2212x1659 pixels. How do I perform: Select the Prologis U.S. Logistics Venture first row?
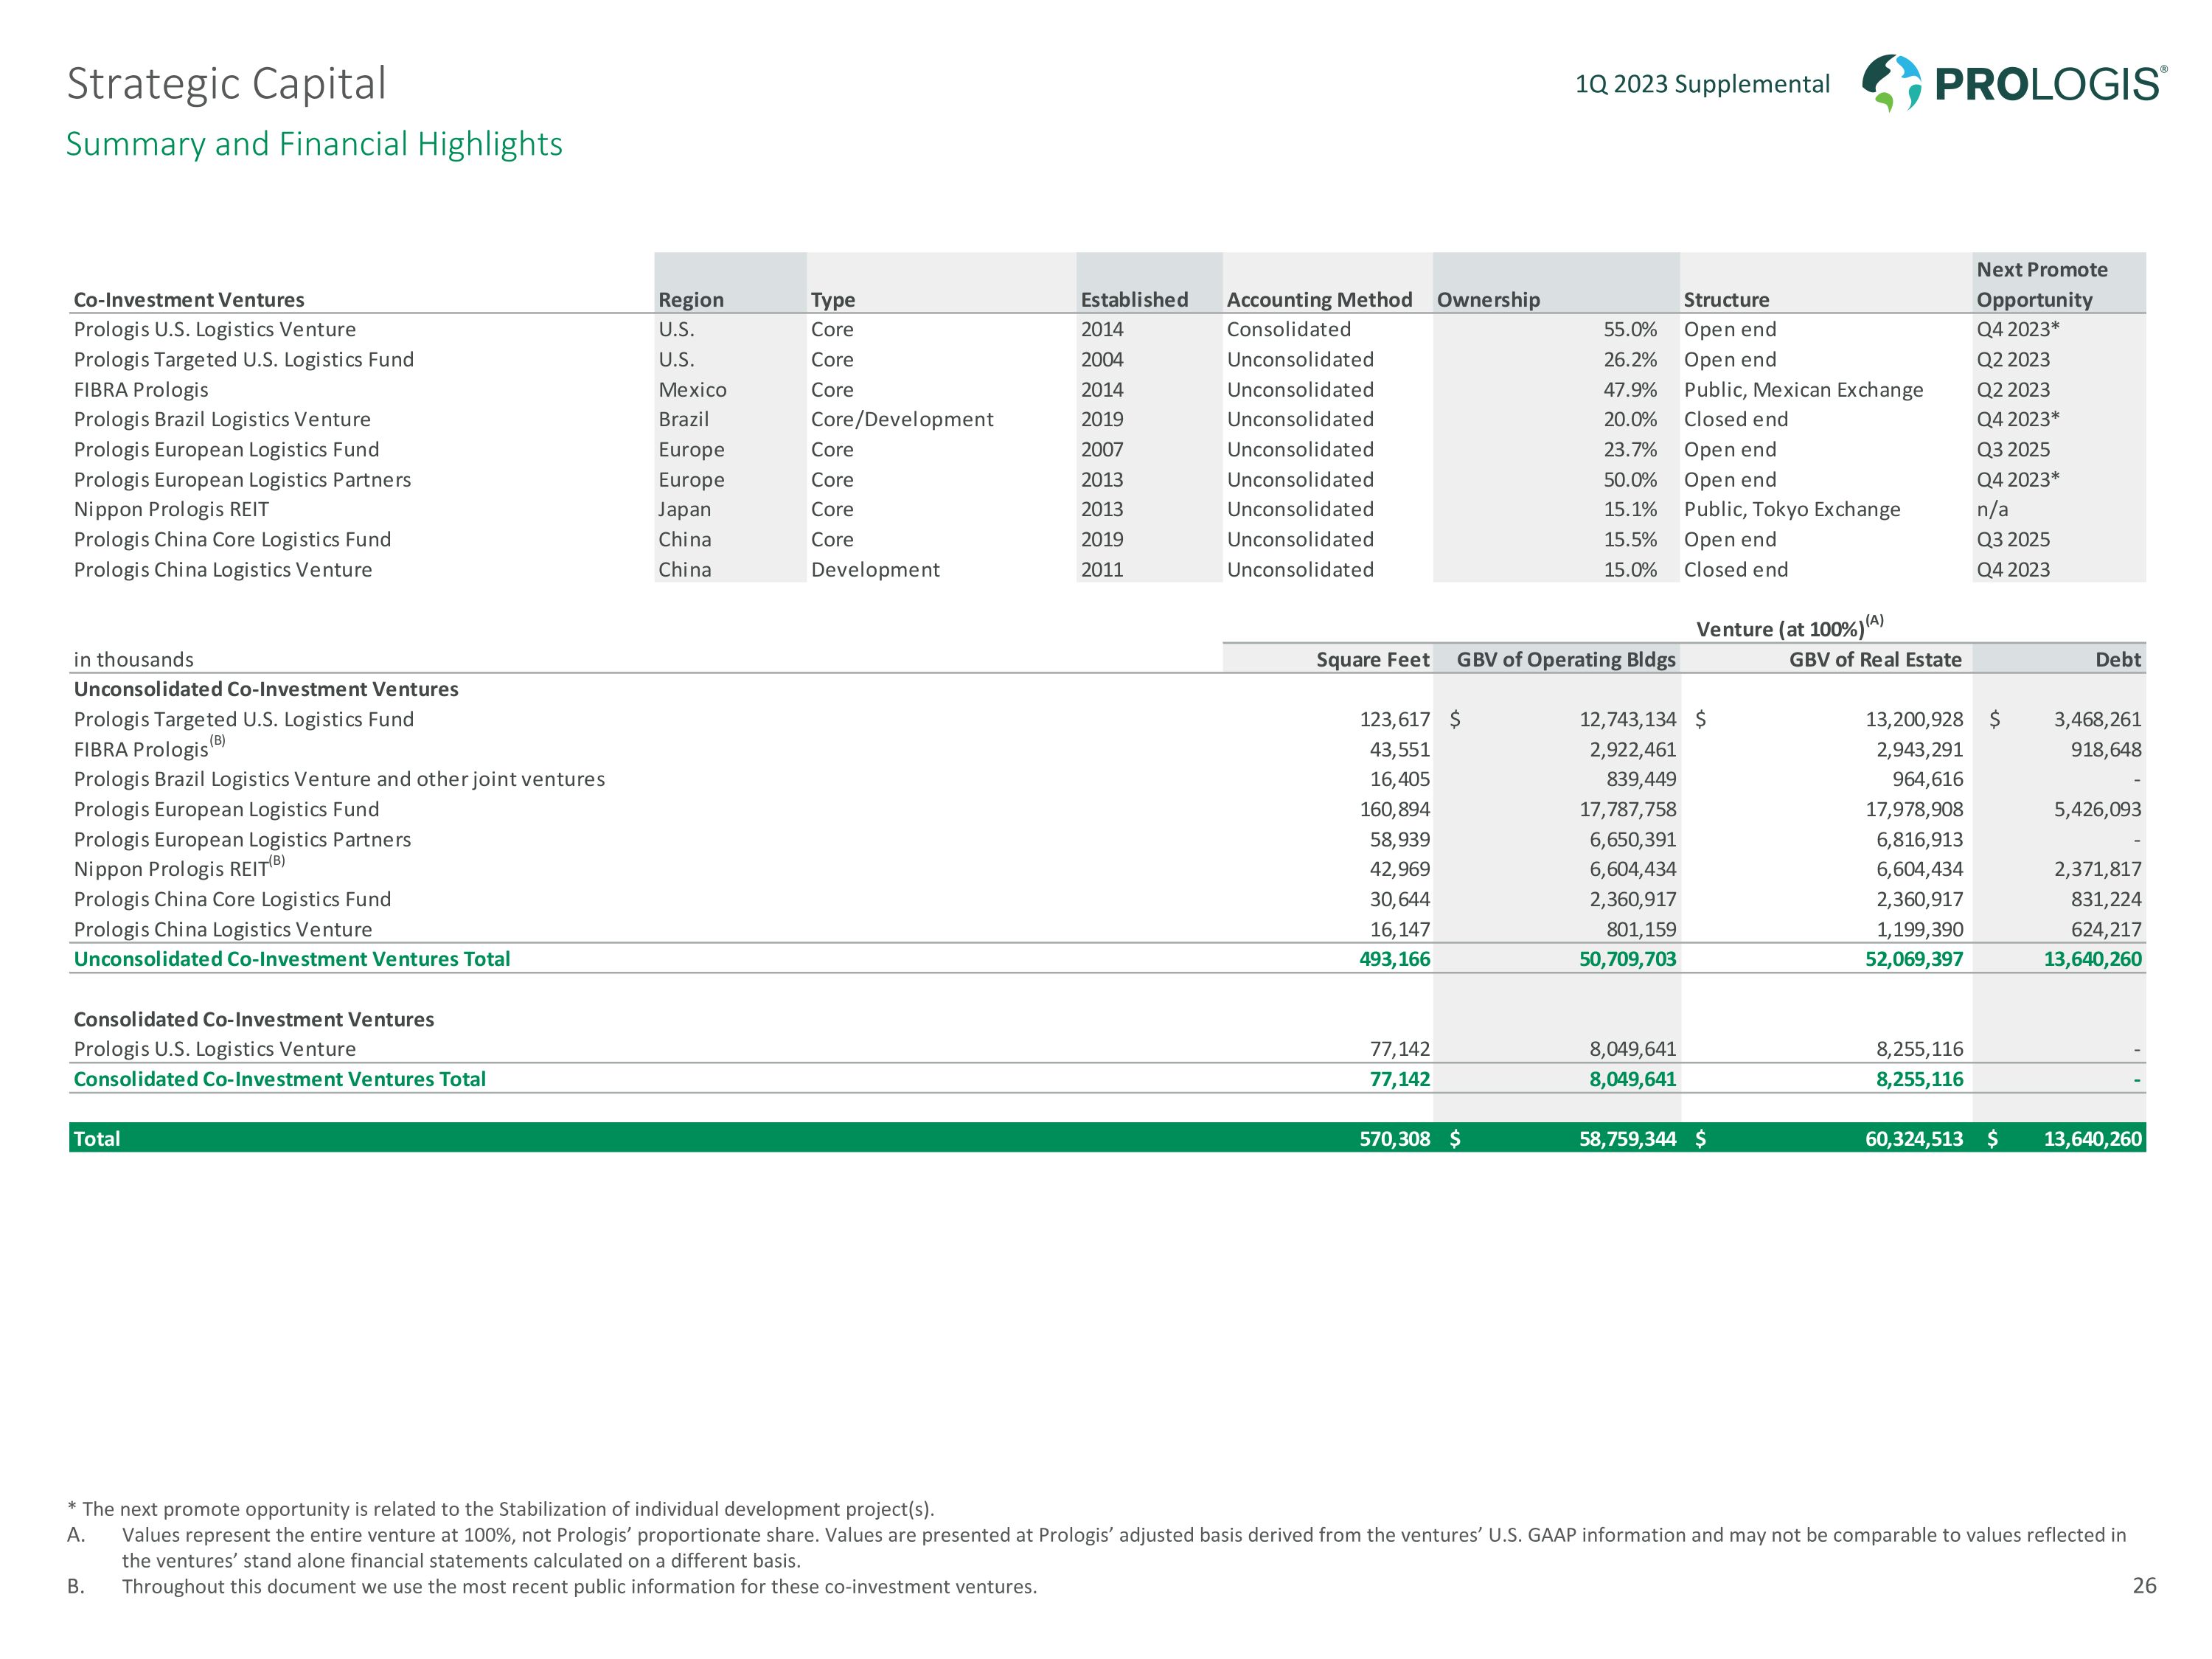coord(214,329)
